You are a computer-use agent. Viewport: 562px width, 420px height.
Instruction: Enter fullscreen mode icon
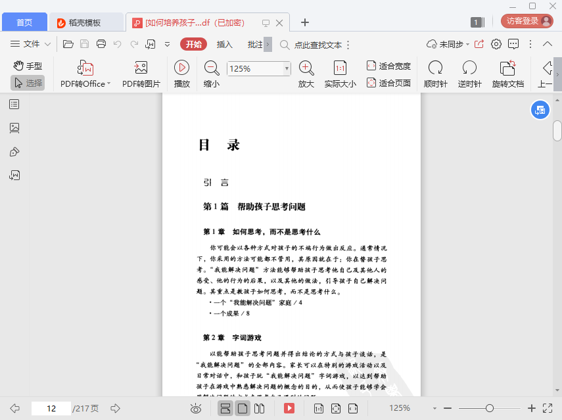548,408
